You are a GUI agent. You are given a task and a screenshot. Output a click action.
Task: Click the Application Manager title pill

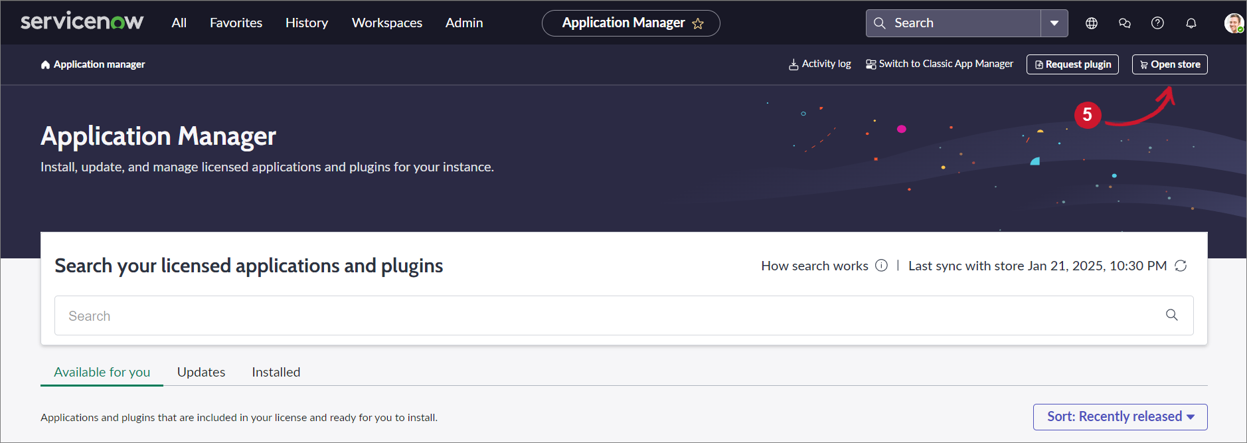point(631,23)
